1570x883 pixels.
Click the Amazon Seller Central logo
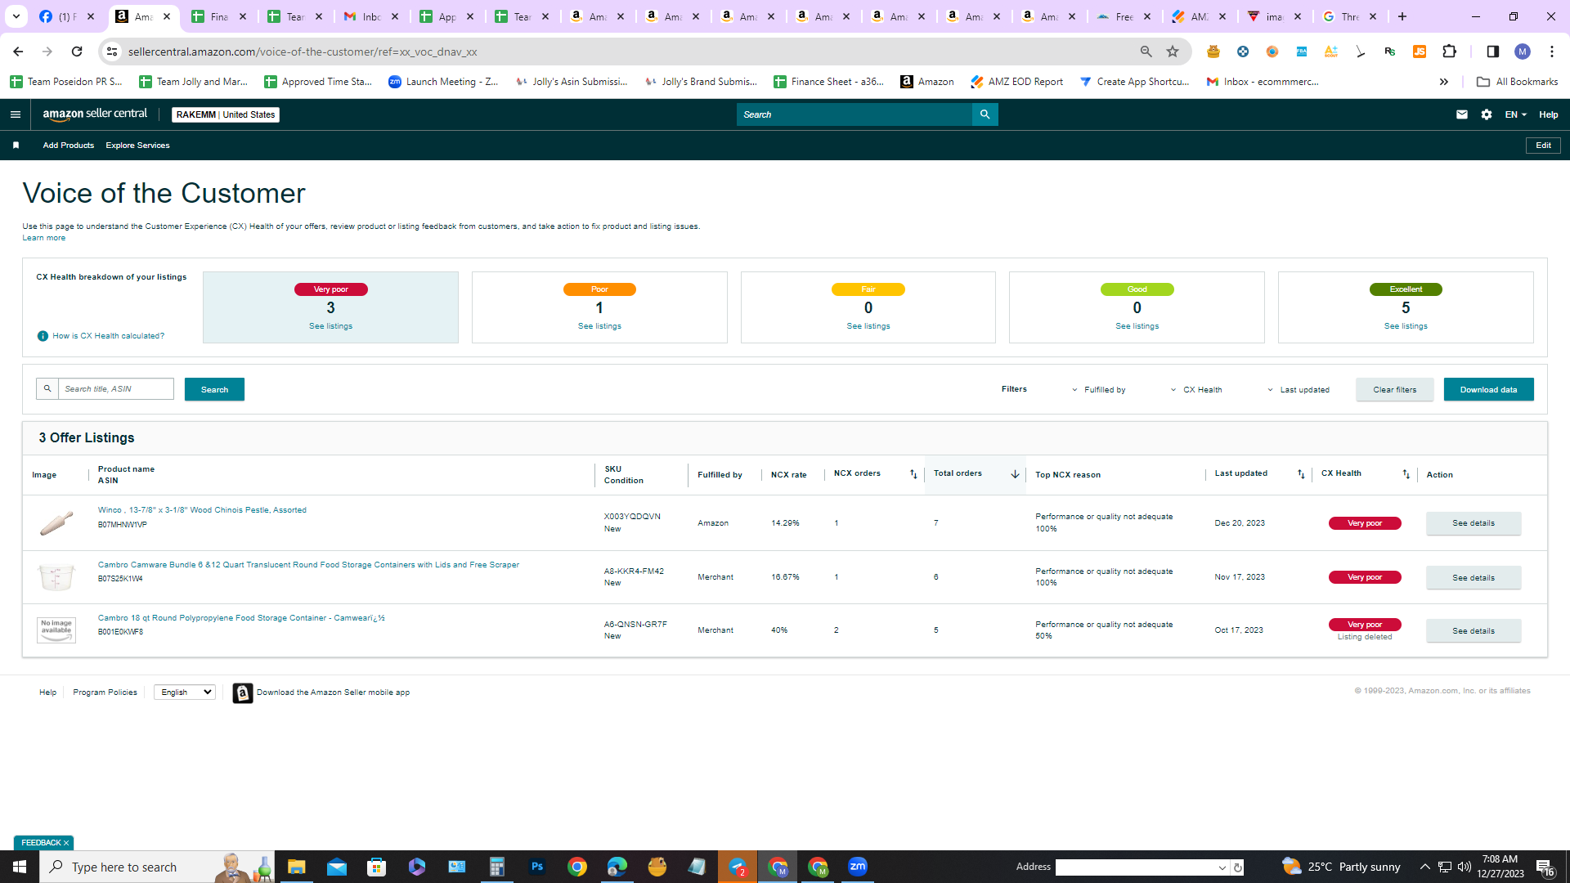click(x=95, y=114)
